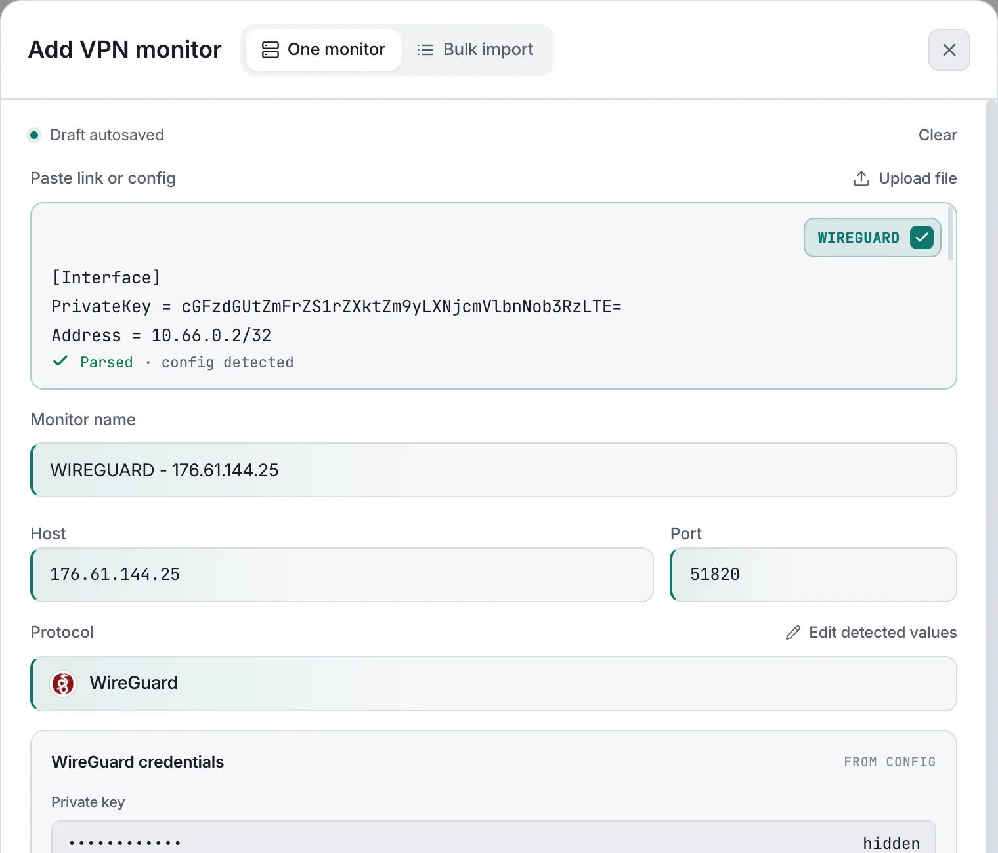Click the dialog's vertical scrollbar
Screen dimensions: 998x853
coord(991,476)
